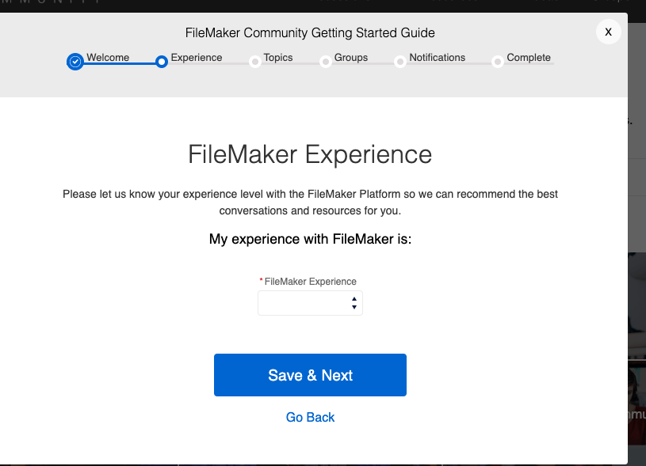Screen dimensions: 646x466
Task: Click the Save & Next button
Action: 310,375
